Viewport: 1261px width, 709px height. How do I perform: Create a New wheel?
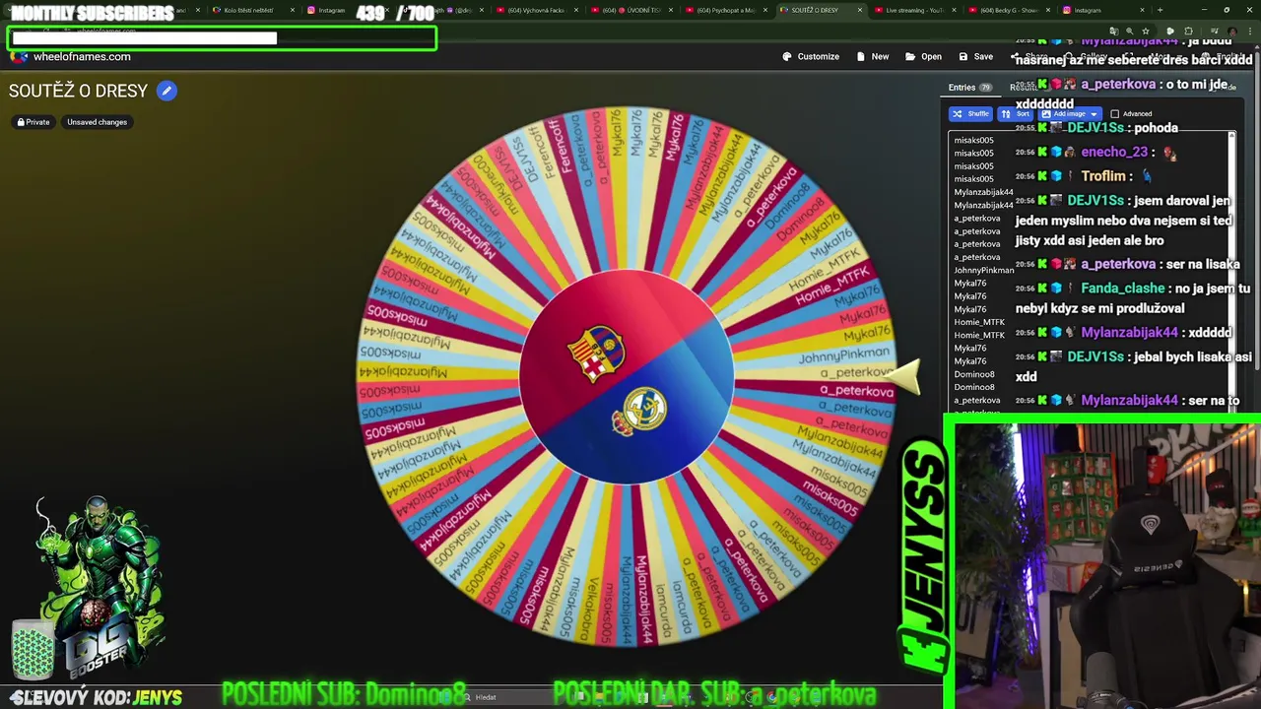click(873, 56)
